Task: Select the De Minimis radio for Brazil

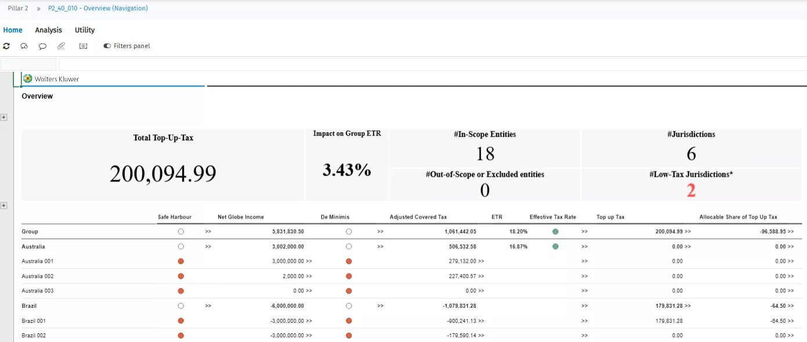Action: coord(349,305)
